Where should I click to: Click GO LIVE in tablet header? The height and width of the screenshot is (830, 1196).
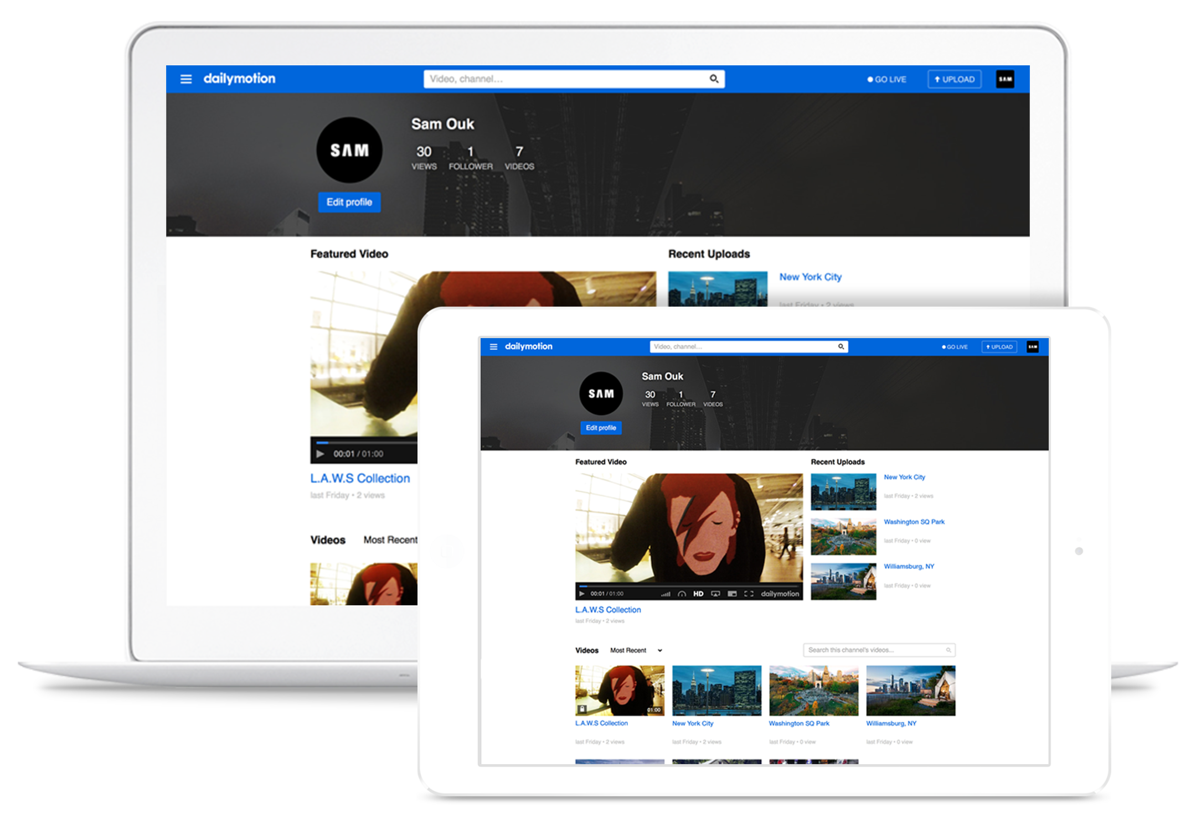point(955,347)
